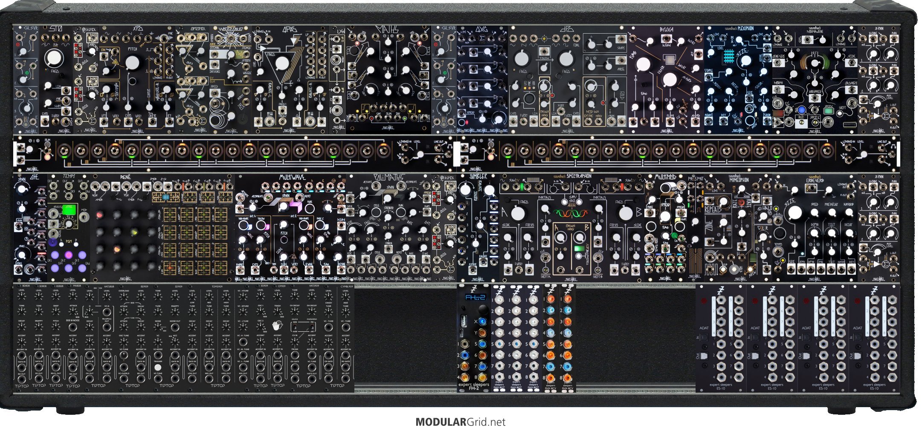This screenshot has width=922, height=431.
Task: Adjust the SIZE knob on Plexiphon
Action: [x=745, y=61]
